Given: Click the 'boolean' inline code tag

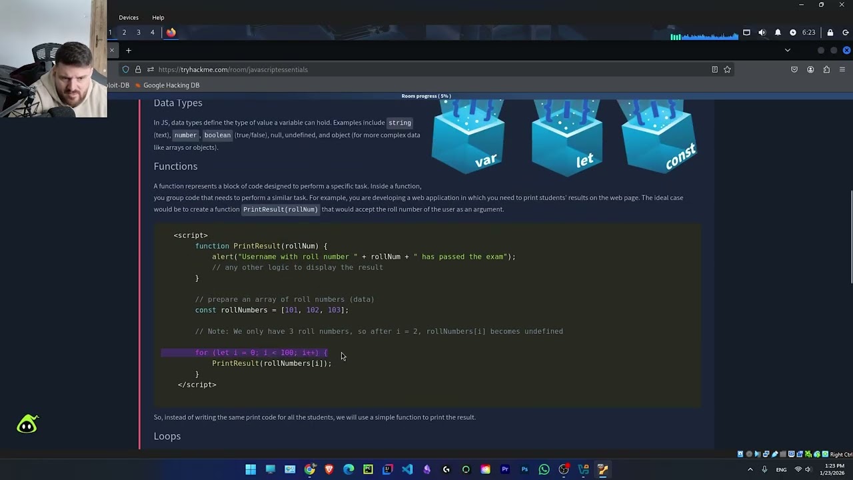Looking at the screenshot, I should click(x=217, y=135).
